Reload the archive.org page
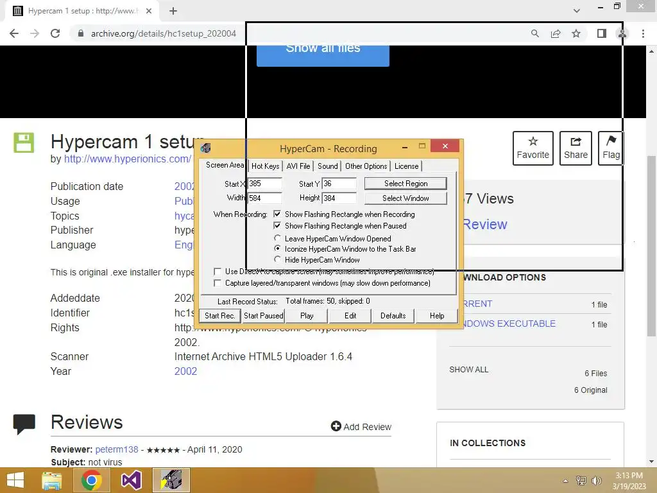This screenshot has height=493, width=657. click(x=55, y=33)
